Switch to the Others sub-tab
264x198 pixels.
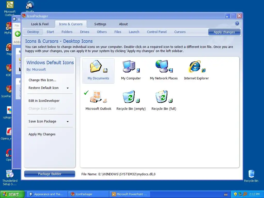click(102, 32)
